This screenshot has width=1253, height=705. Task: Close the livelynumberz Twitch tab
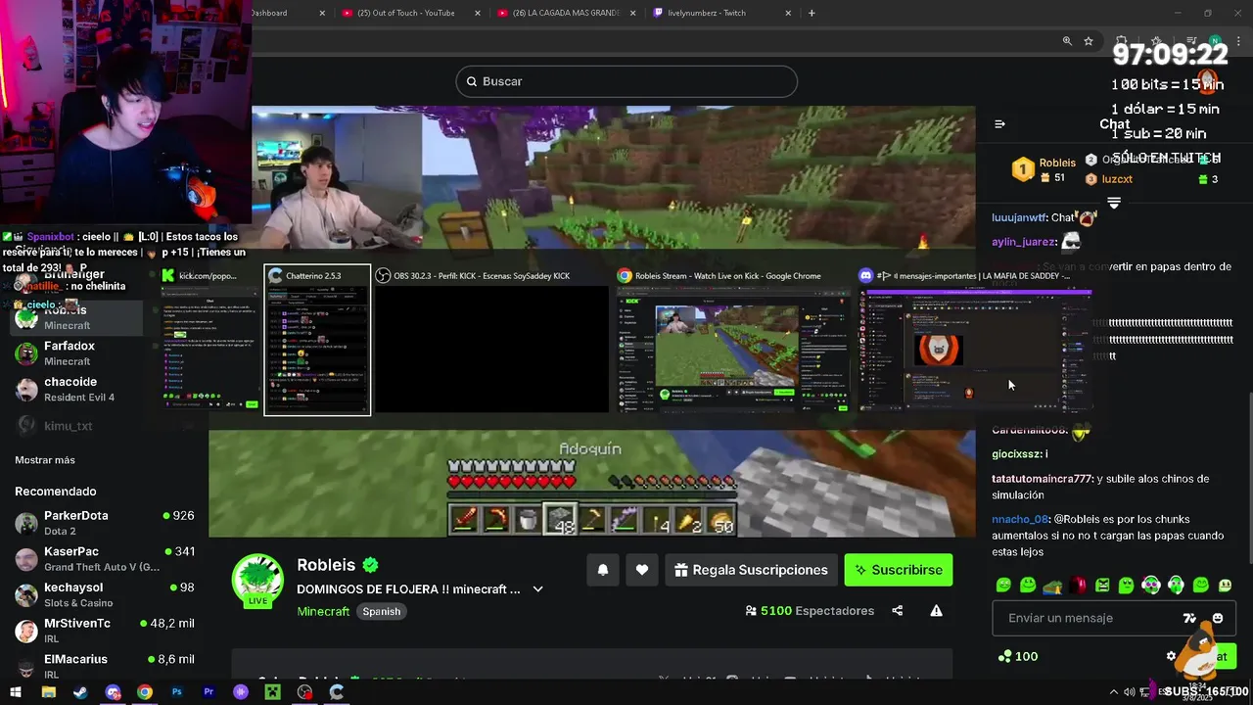click(788, 13)
